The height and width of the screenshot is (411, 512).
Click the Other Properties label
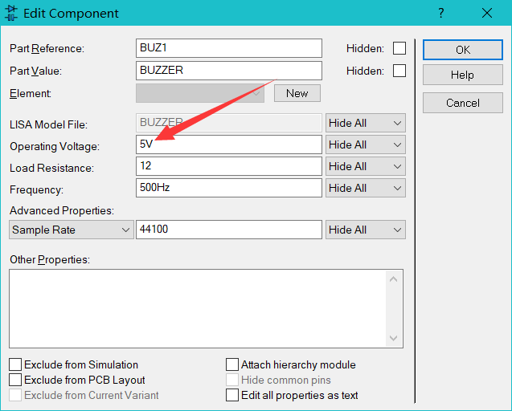tap(50, 259)
